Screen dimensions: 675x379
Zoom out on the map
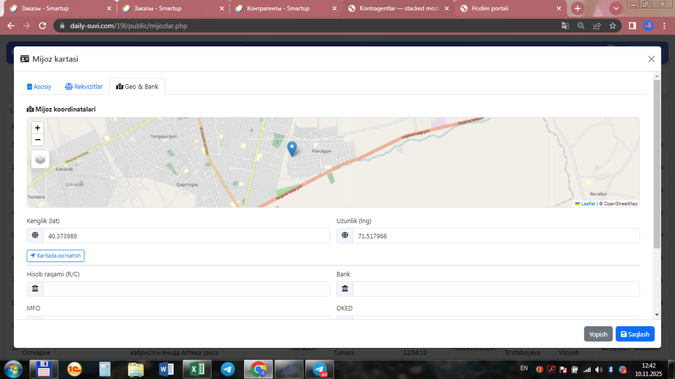point(37,140)
